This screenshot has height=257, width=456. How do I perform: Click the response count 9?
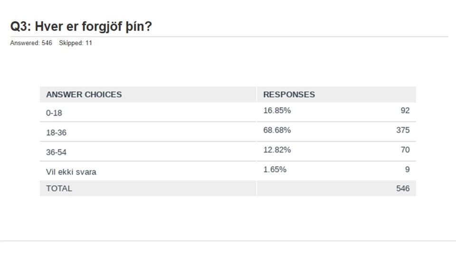[x=408, y=169]
